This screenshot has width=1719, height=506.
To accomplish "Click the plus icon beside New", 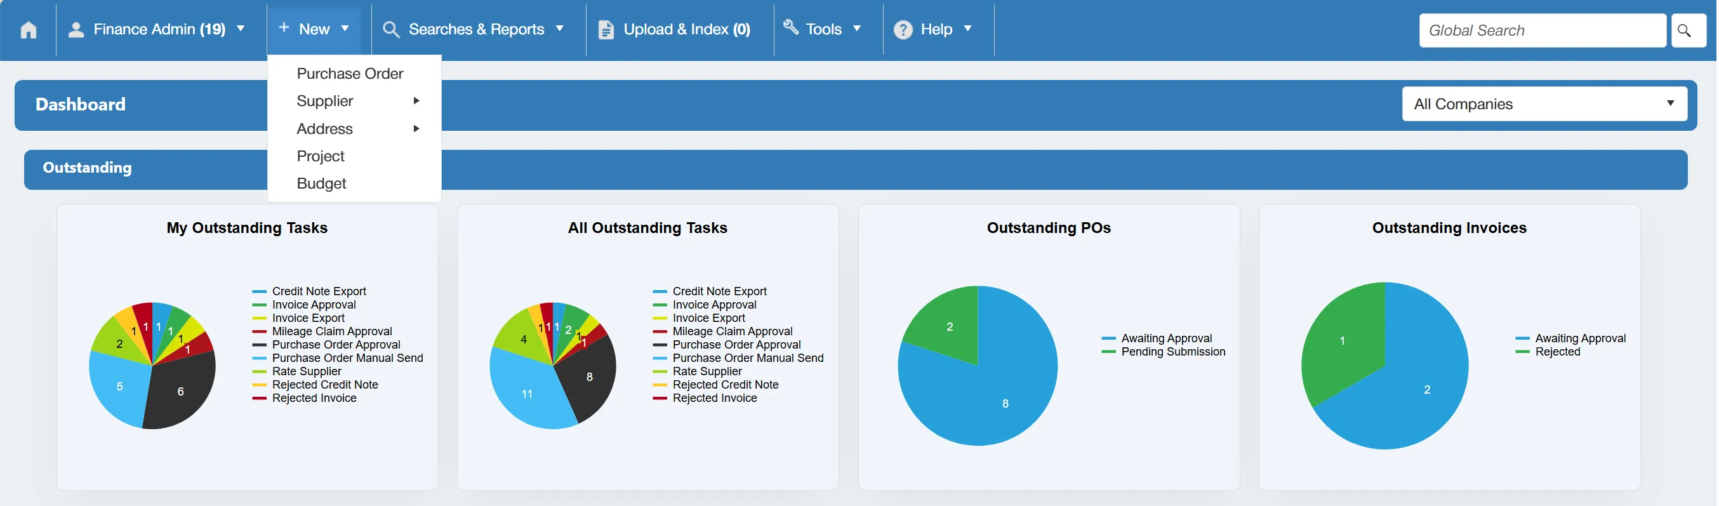I will point(284,28).
